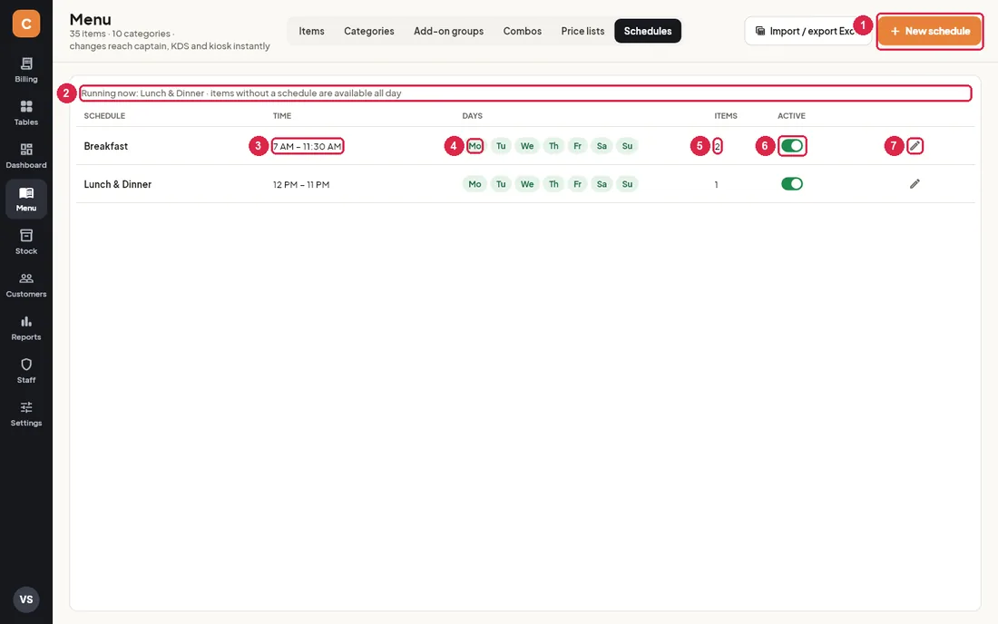
Task: Edit the Lunch & Dinner schedule pencil
Action: [915, 184]
